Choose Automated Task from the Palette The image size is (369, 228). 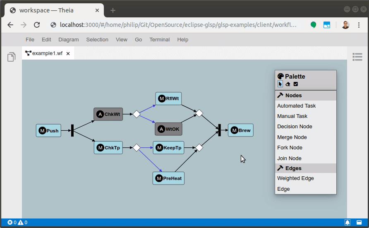[296, 106]
